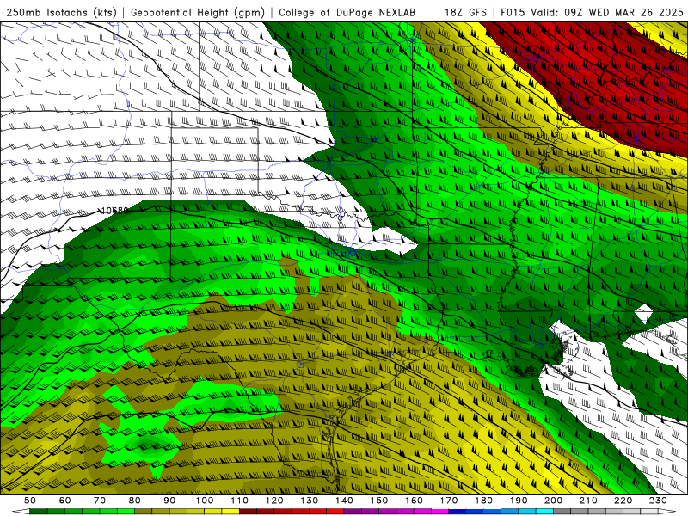Image resolution: width=688 pixels, height=516 pixels.
Task: Click the 120 value on the color scale
Action: pyautogui.click(x=274, y=501)
